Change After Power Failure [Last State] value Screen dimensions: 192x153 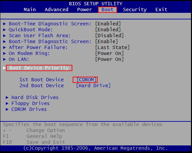click(x=112, y=47)
